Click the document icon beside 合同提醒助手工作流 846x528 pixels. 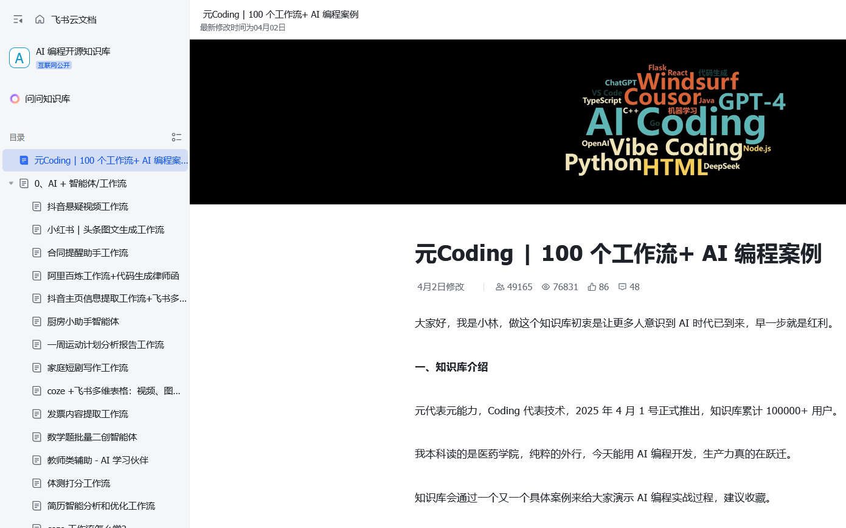point(36,253)
